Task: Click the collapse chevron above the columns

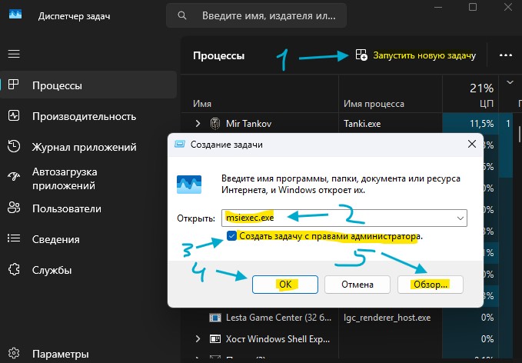Action: [510, 82]
